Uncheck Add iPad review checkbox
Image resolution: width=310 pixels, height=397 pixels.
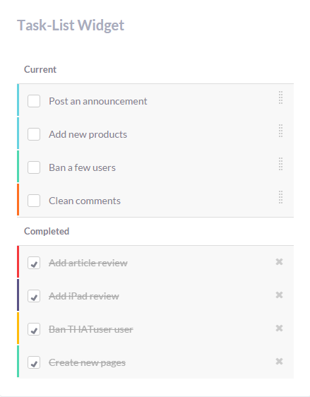(x=34, y=296)
